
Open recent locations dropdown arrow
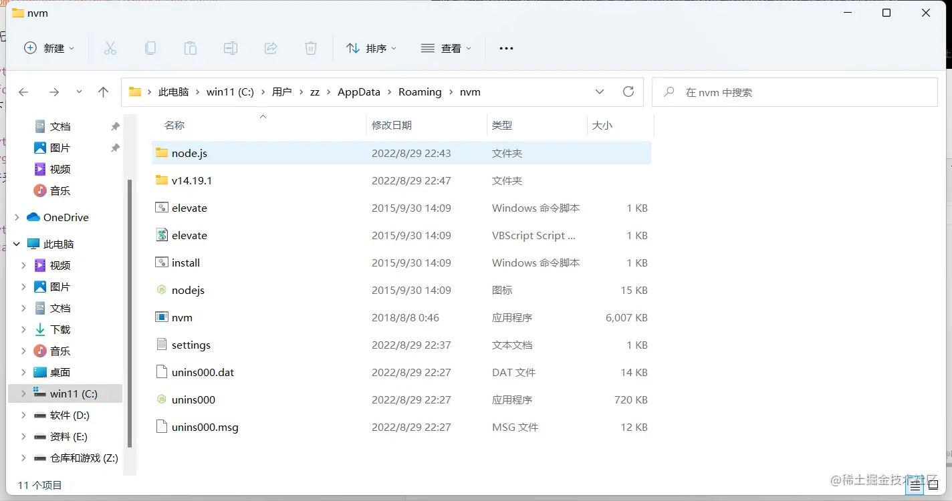tap(79, 92)
